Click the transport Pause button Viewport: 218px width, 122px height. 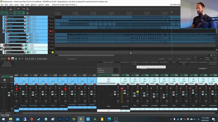pyautogui.click(x=22, y=59)
